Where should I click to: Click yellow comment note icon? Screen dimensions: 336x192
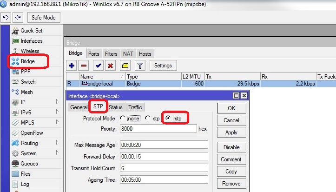click(x=125, y=66)
